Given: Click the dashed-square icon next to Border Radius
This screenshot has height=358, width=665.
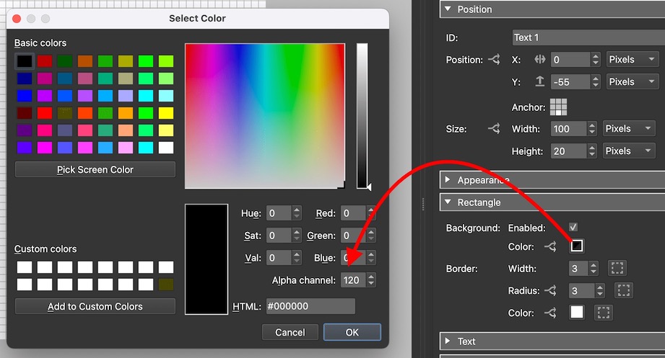Looking at the screenshot, I should [624, 290].
